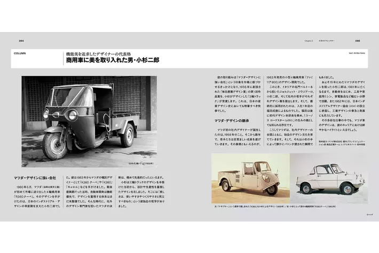Click the main headline 商用車に美を取り入れた男・小杉二郎
The width and height of the screenshot is (379, 253).
point(113,60)
